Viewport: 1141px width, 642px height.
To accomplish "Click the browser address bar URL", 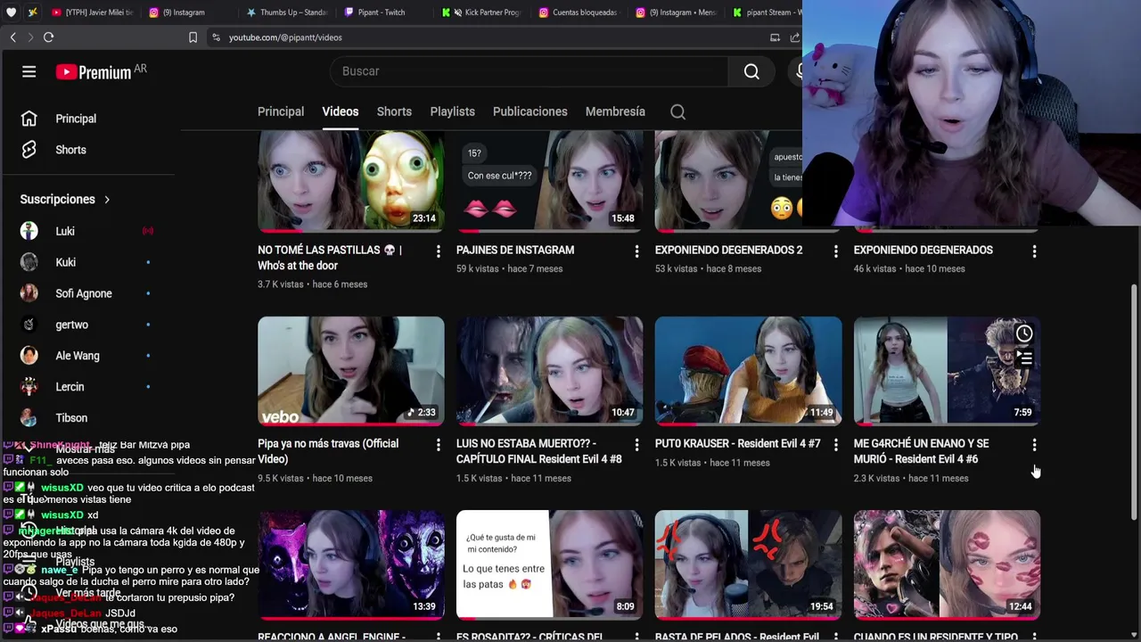I will (x=285, y=37).
